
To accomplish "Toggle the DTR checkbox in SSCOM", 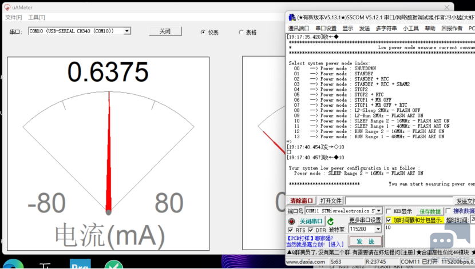I will pos(311,230).
